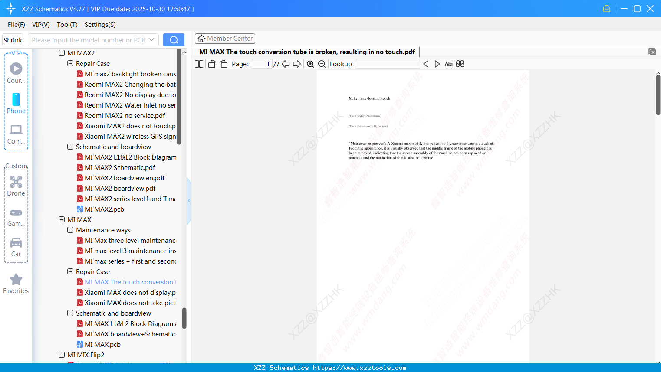This screenshot has height=372, width=661.
Task: Collapse Repair Case under MI MAX
Action: coord(70,272)
